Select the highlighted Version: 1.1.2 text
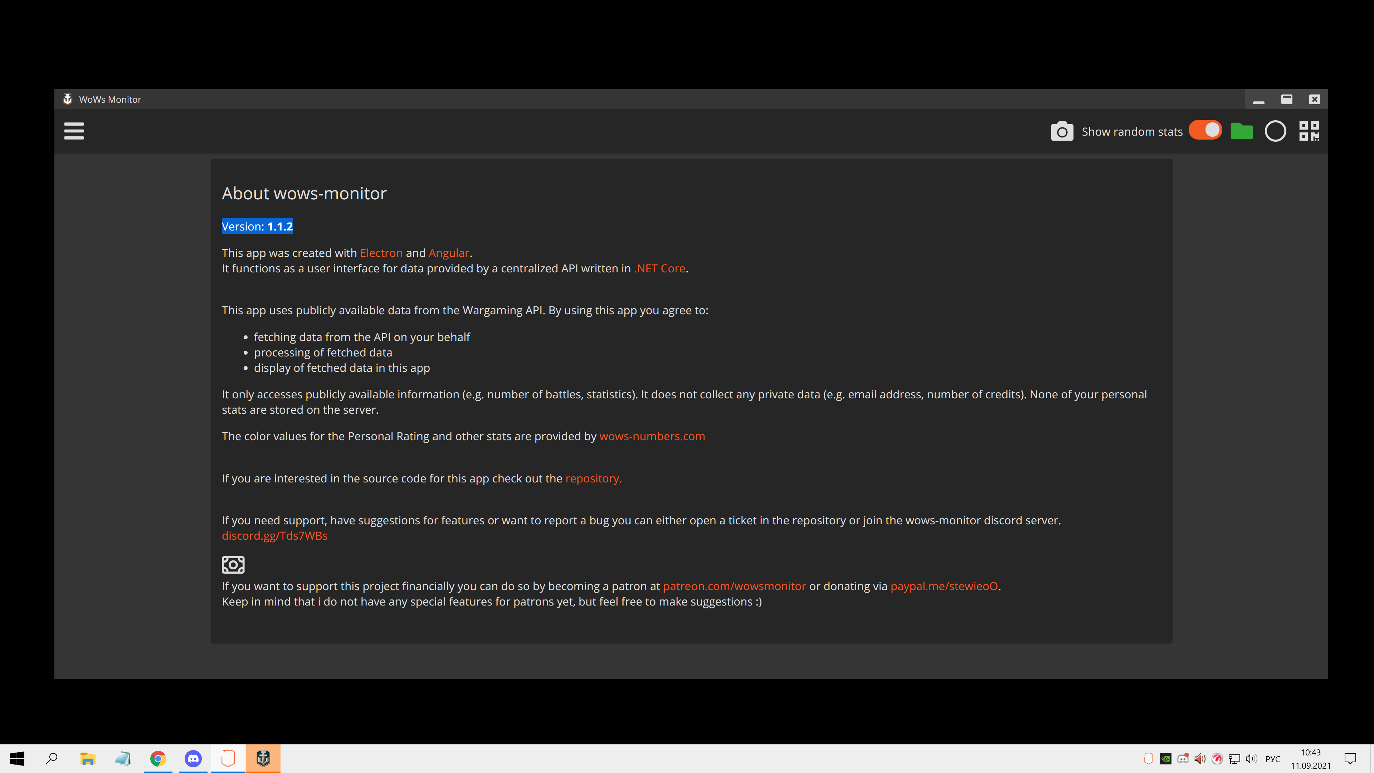1374x773 pixels. (257, 226)
